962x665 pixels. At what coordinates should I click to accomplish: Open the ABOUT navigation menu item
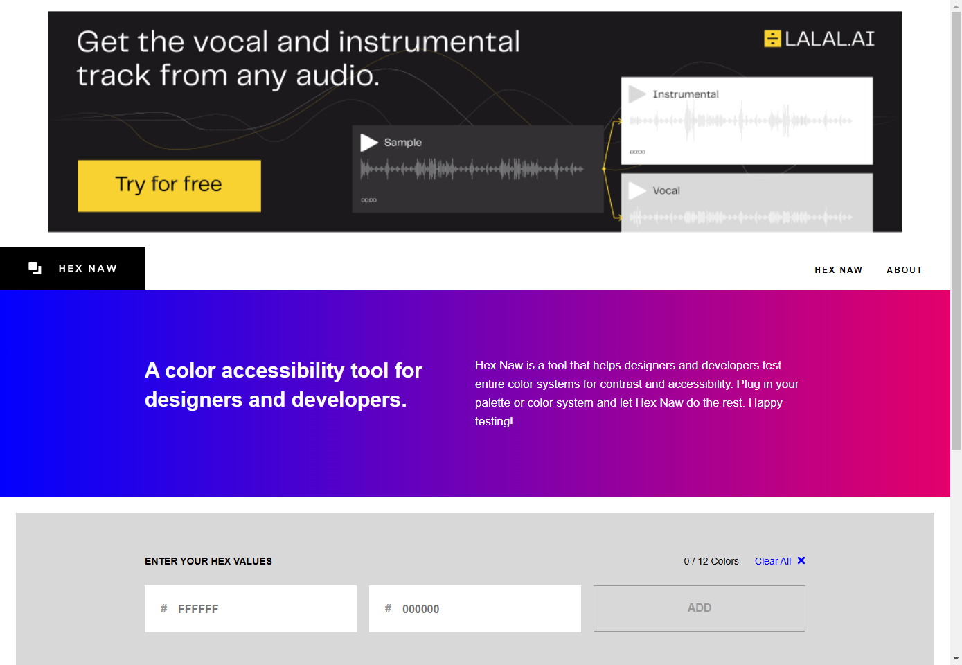(905, 270)
